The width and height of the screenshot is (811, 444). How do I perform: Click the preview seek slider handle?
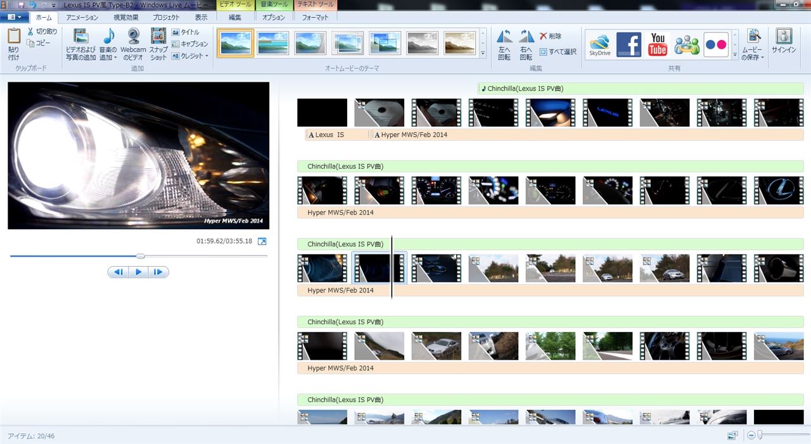tap(141, 256)
